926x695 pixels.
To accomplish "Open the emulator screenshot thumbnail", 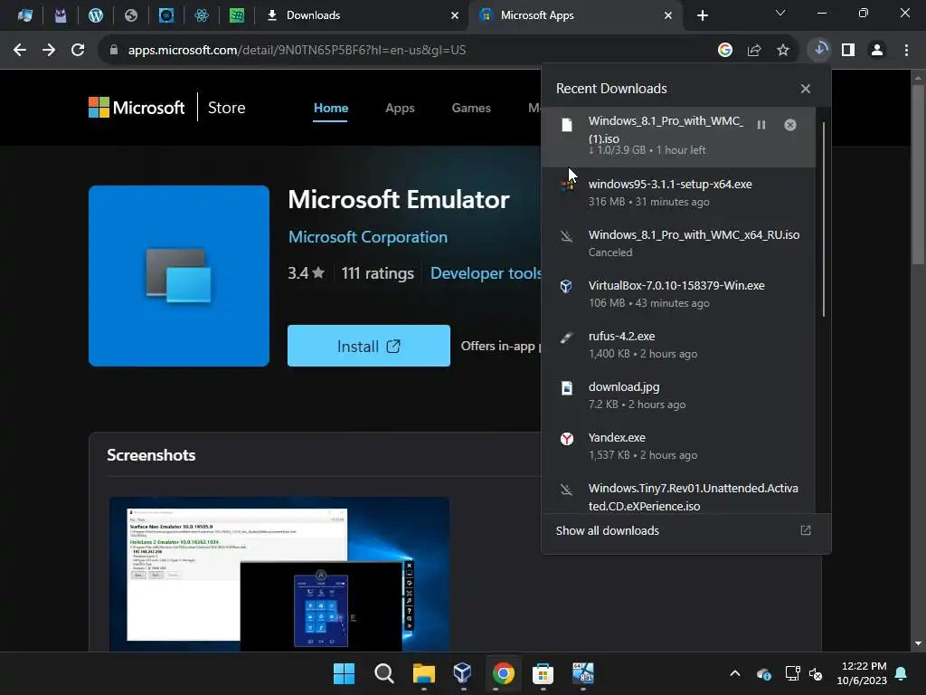I will (279, 574).
